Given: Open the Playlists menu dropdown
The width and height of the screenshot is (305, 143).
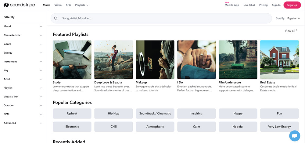Looking at the screenshot, I should point(82,5).
